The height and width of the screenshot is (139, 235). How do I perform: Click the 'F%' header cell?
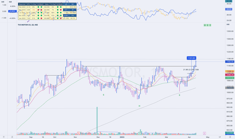click(x=73, y=15)
